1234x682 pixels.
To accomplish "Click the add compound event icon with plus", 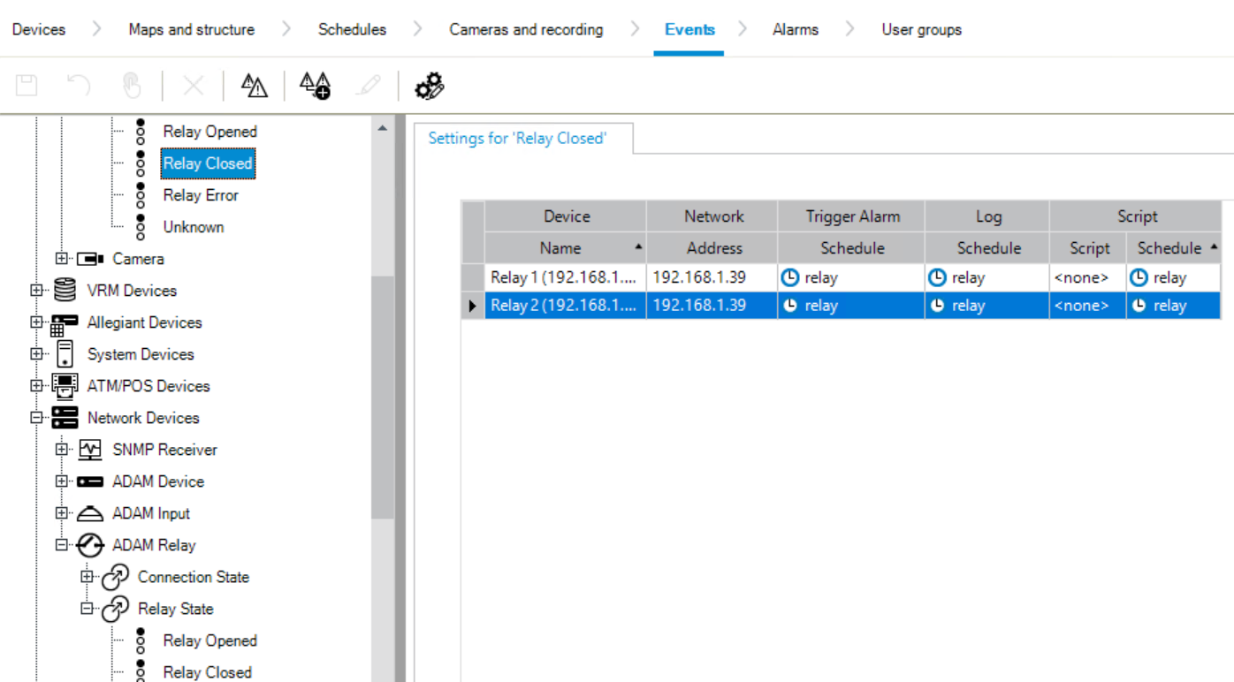I will (315, 86).
